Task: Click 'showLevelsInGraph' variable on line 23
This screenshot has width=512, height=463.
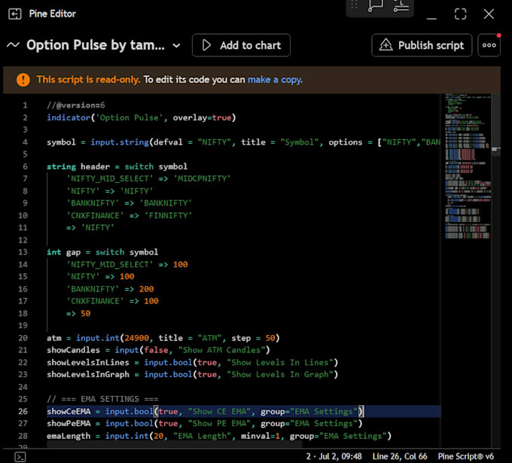Action: [x=88, y=374]
